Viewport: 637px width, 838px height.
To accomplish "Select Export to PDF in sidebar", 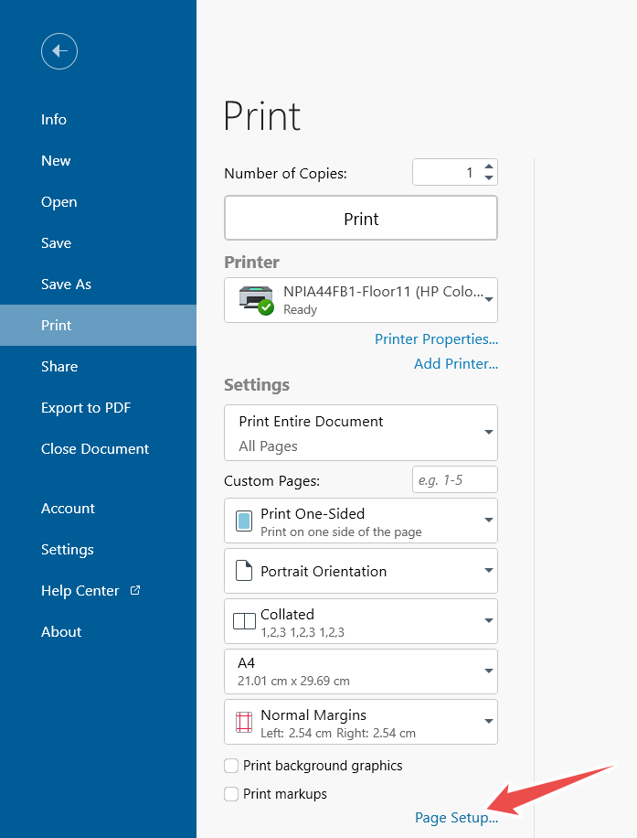I will [x=86, y=408].
